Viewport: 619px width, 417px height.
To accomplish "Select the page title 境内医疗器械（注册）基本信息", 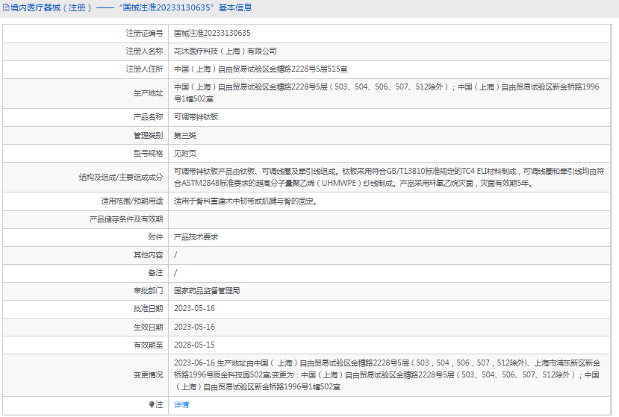I will [x=131, y=7].
